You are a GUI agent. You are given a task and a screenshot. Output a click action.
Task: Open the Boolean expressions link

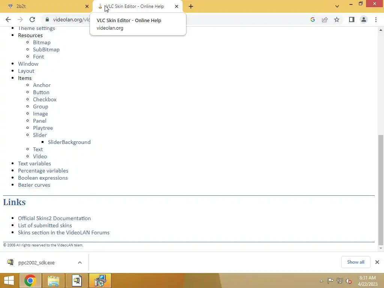(43, 178)
